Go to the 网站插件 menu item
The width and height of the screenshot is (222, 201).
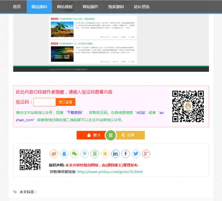point(91,7)
